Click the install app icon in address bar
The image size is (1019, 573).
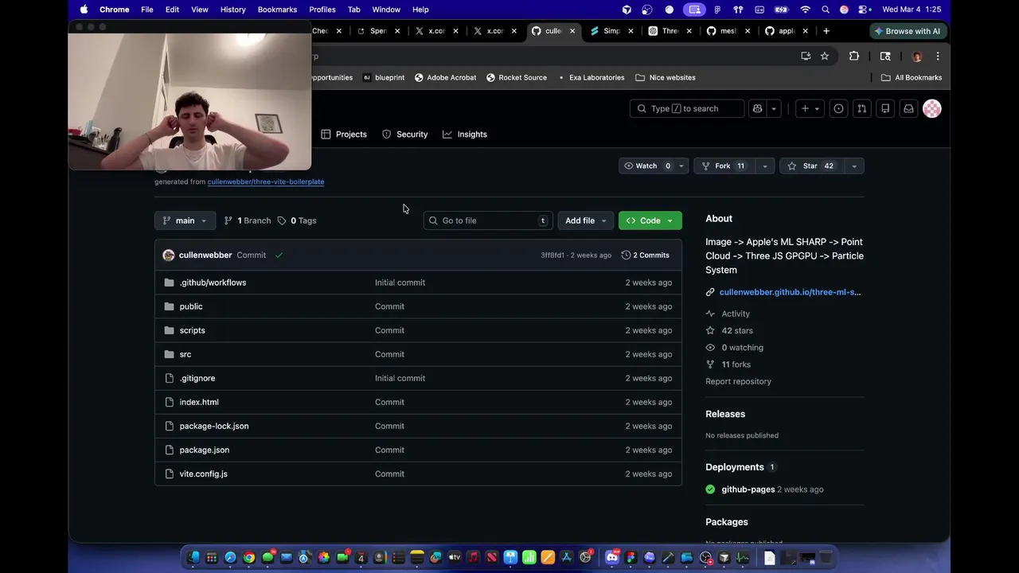[806, 56]
